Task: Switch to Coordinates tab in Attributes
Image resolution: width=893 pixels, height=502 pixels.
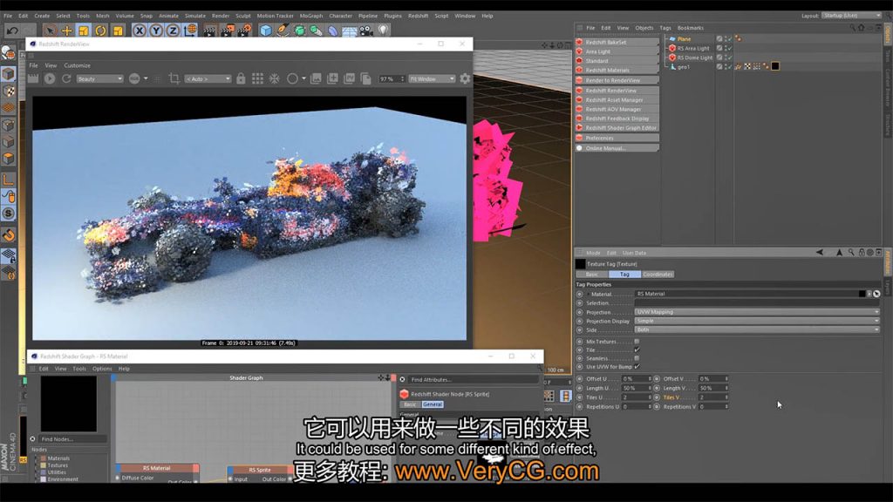Action: tap(658, 275)
